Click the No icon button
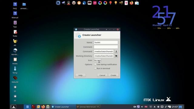This screenshot has width=194, height=109. [x=97, y=60]
